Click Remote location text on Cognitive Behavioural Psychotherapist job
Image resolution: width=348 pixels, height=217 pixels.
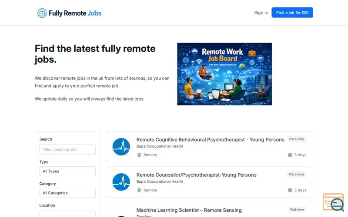click(150, 155)
